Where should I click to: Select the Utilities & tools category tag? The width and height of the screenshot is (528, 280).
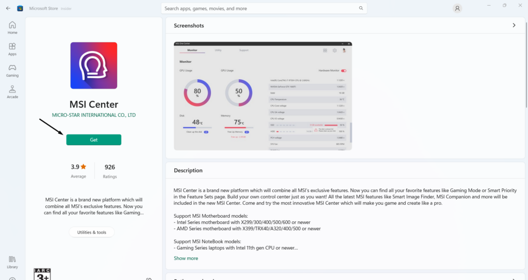[x=92, y=232]
